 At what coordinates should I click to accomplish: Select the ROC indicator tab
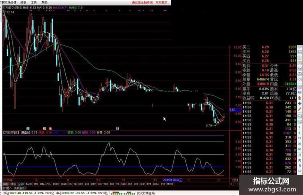click(143, 184)
